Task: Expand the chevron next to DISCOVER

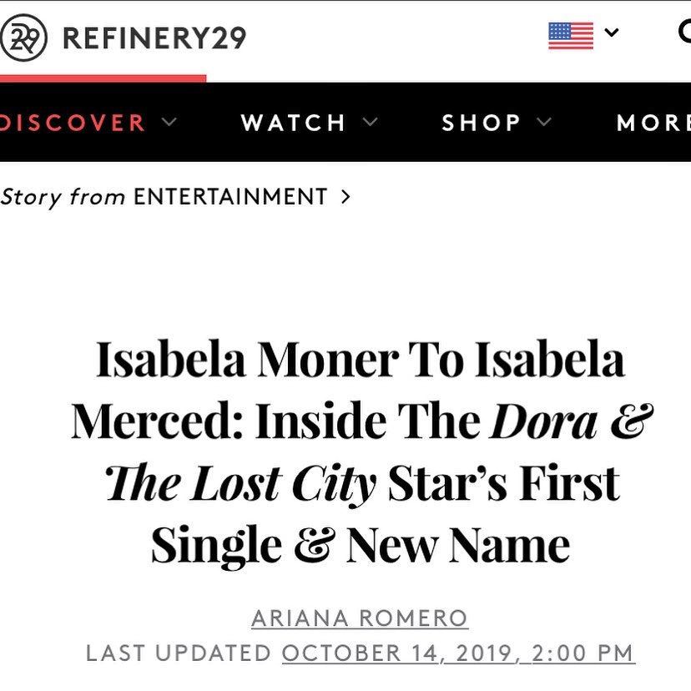Action: [x=169, y=123]
